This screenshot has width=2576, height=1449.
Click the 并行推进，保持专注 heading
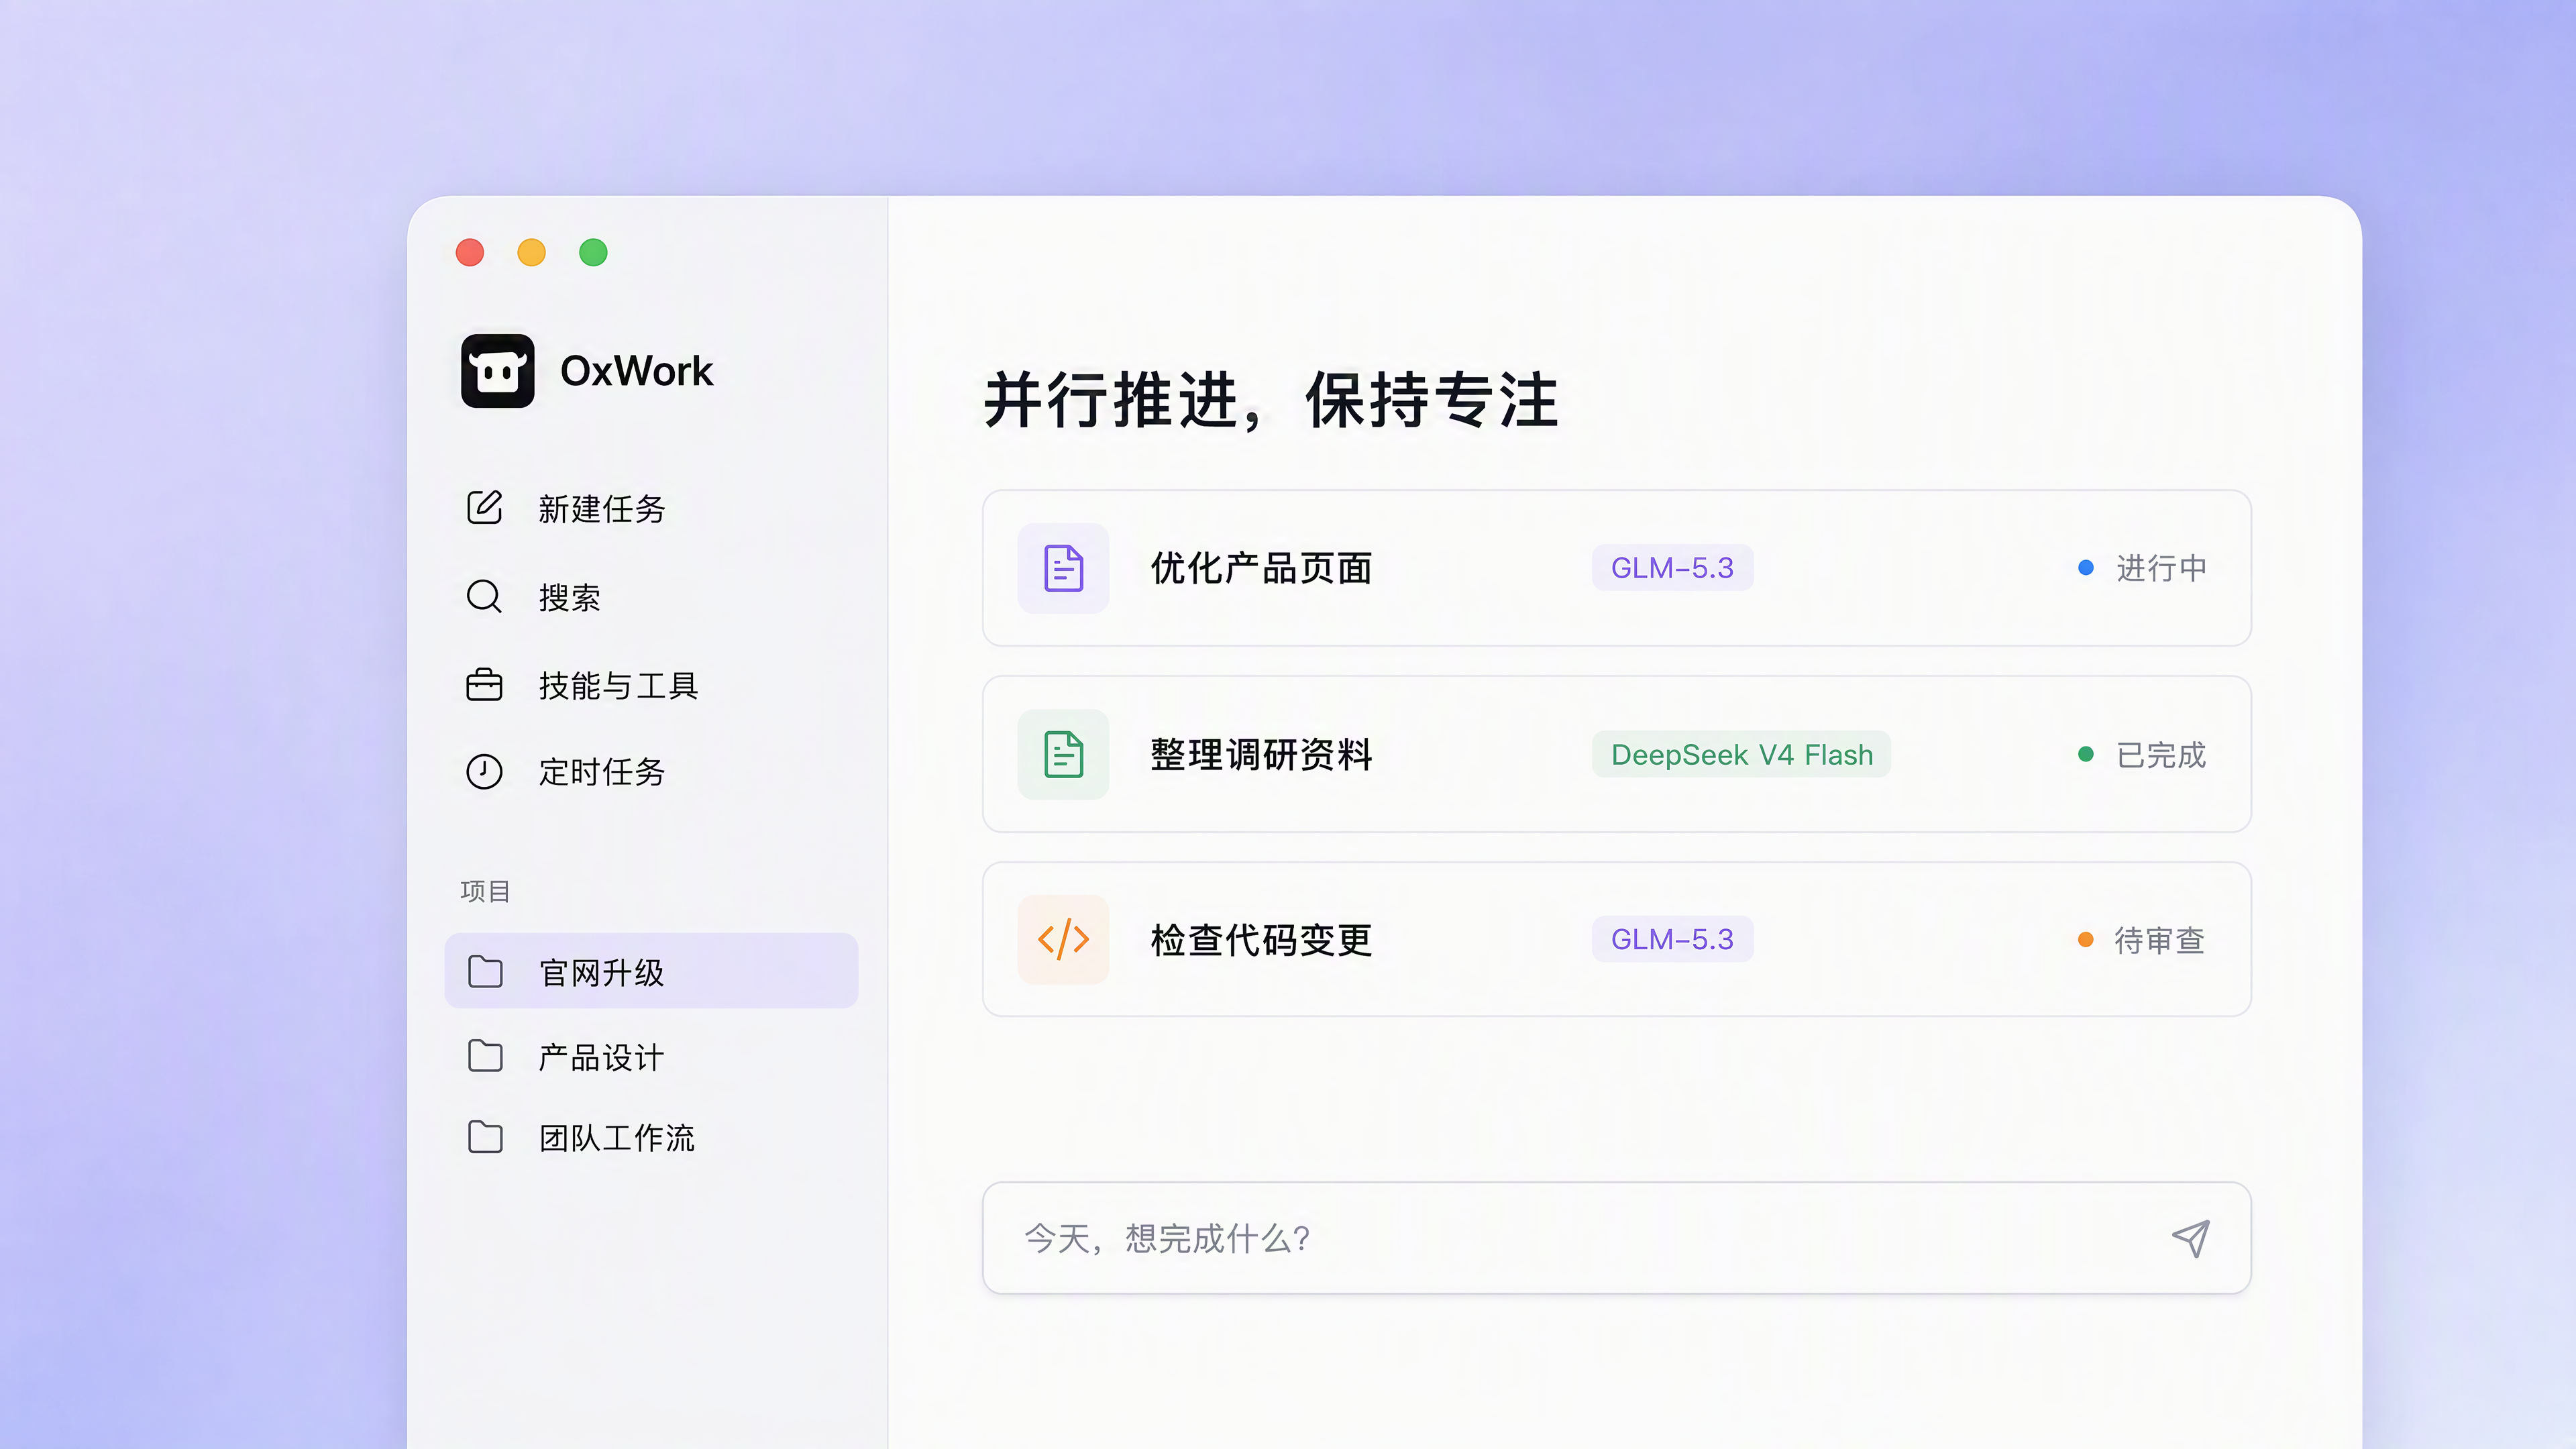tap(1271, 400)
